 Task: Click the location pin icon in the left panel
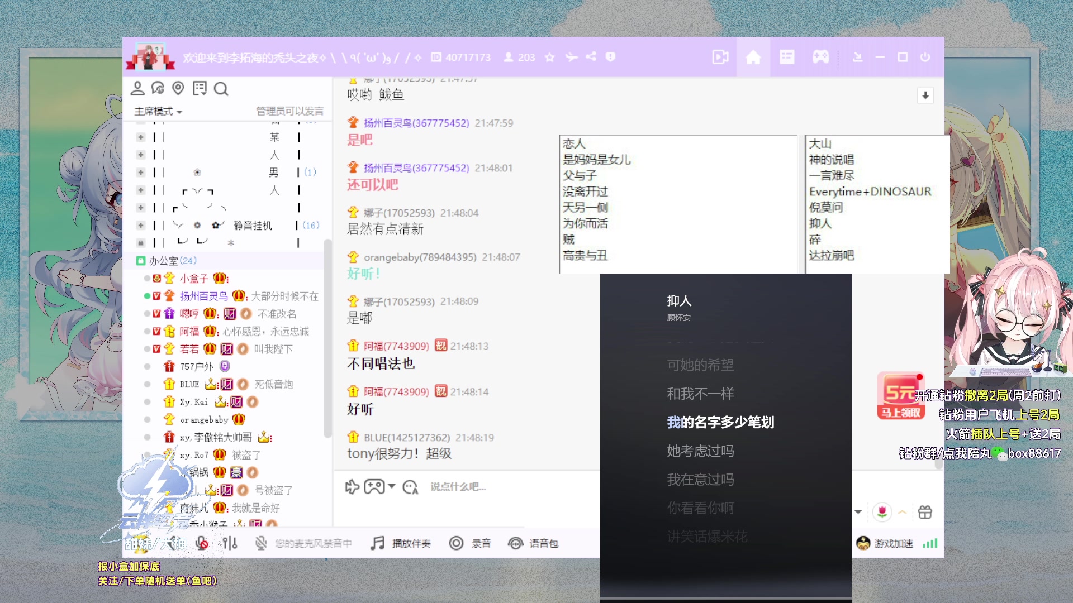point(178,88)
